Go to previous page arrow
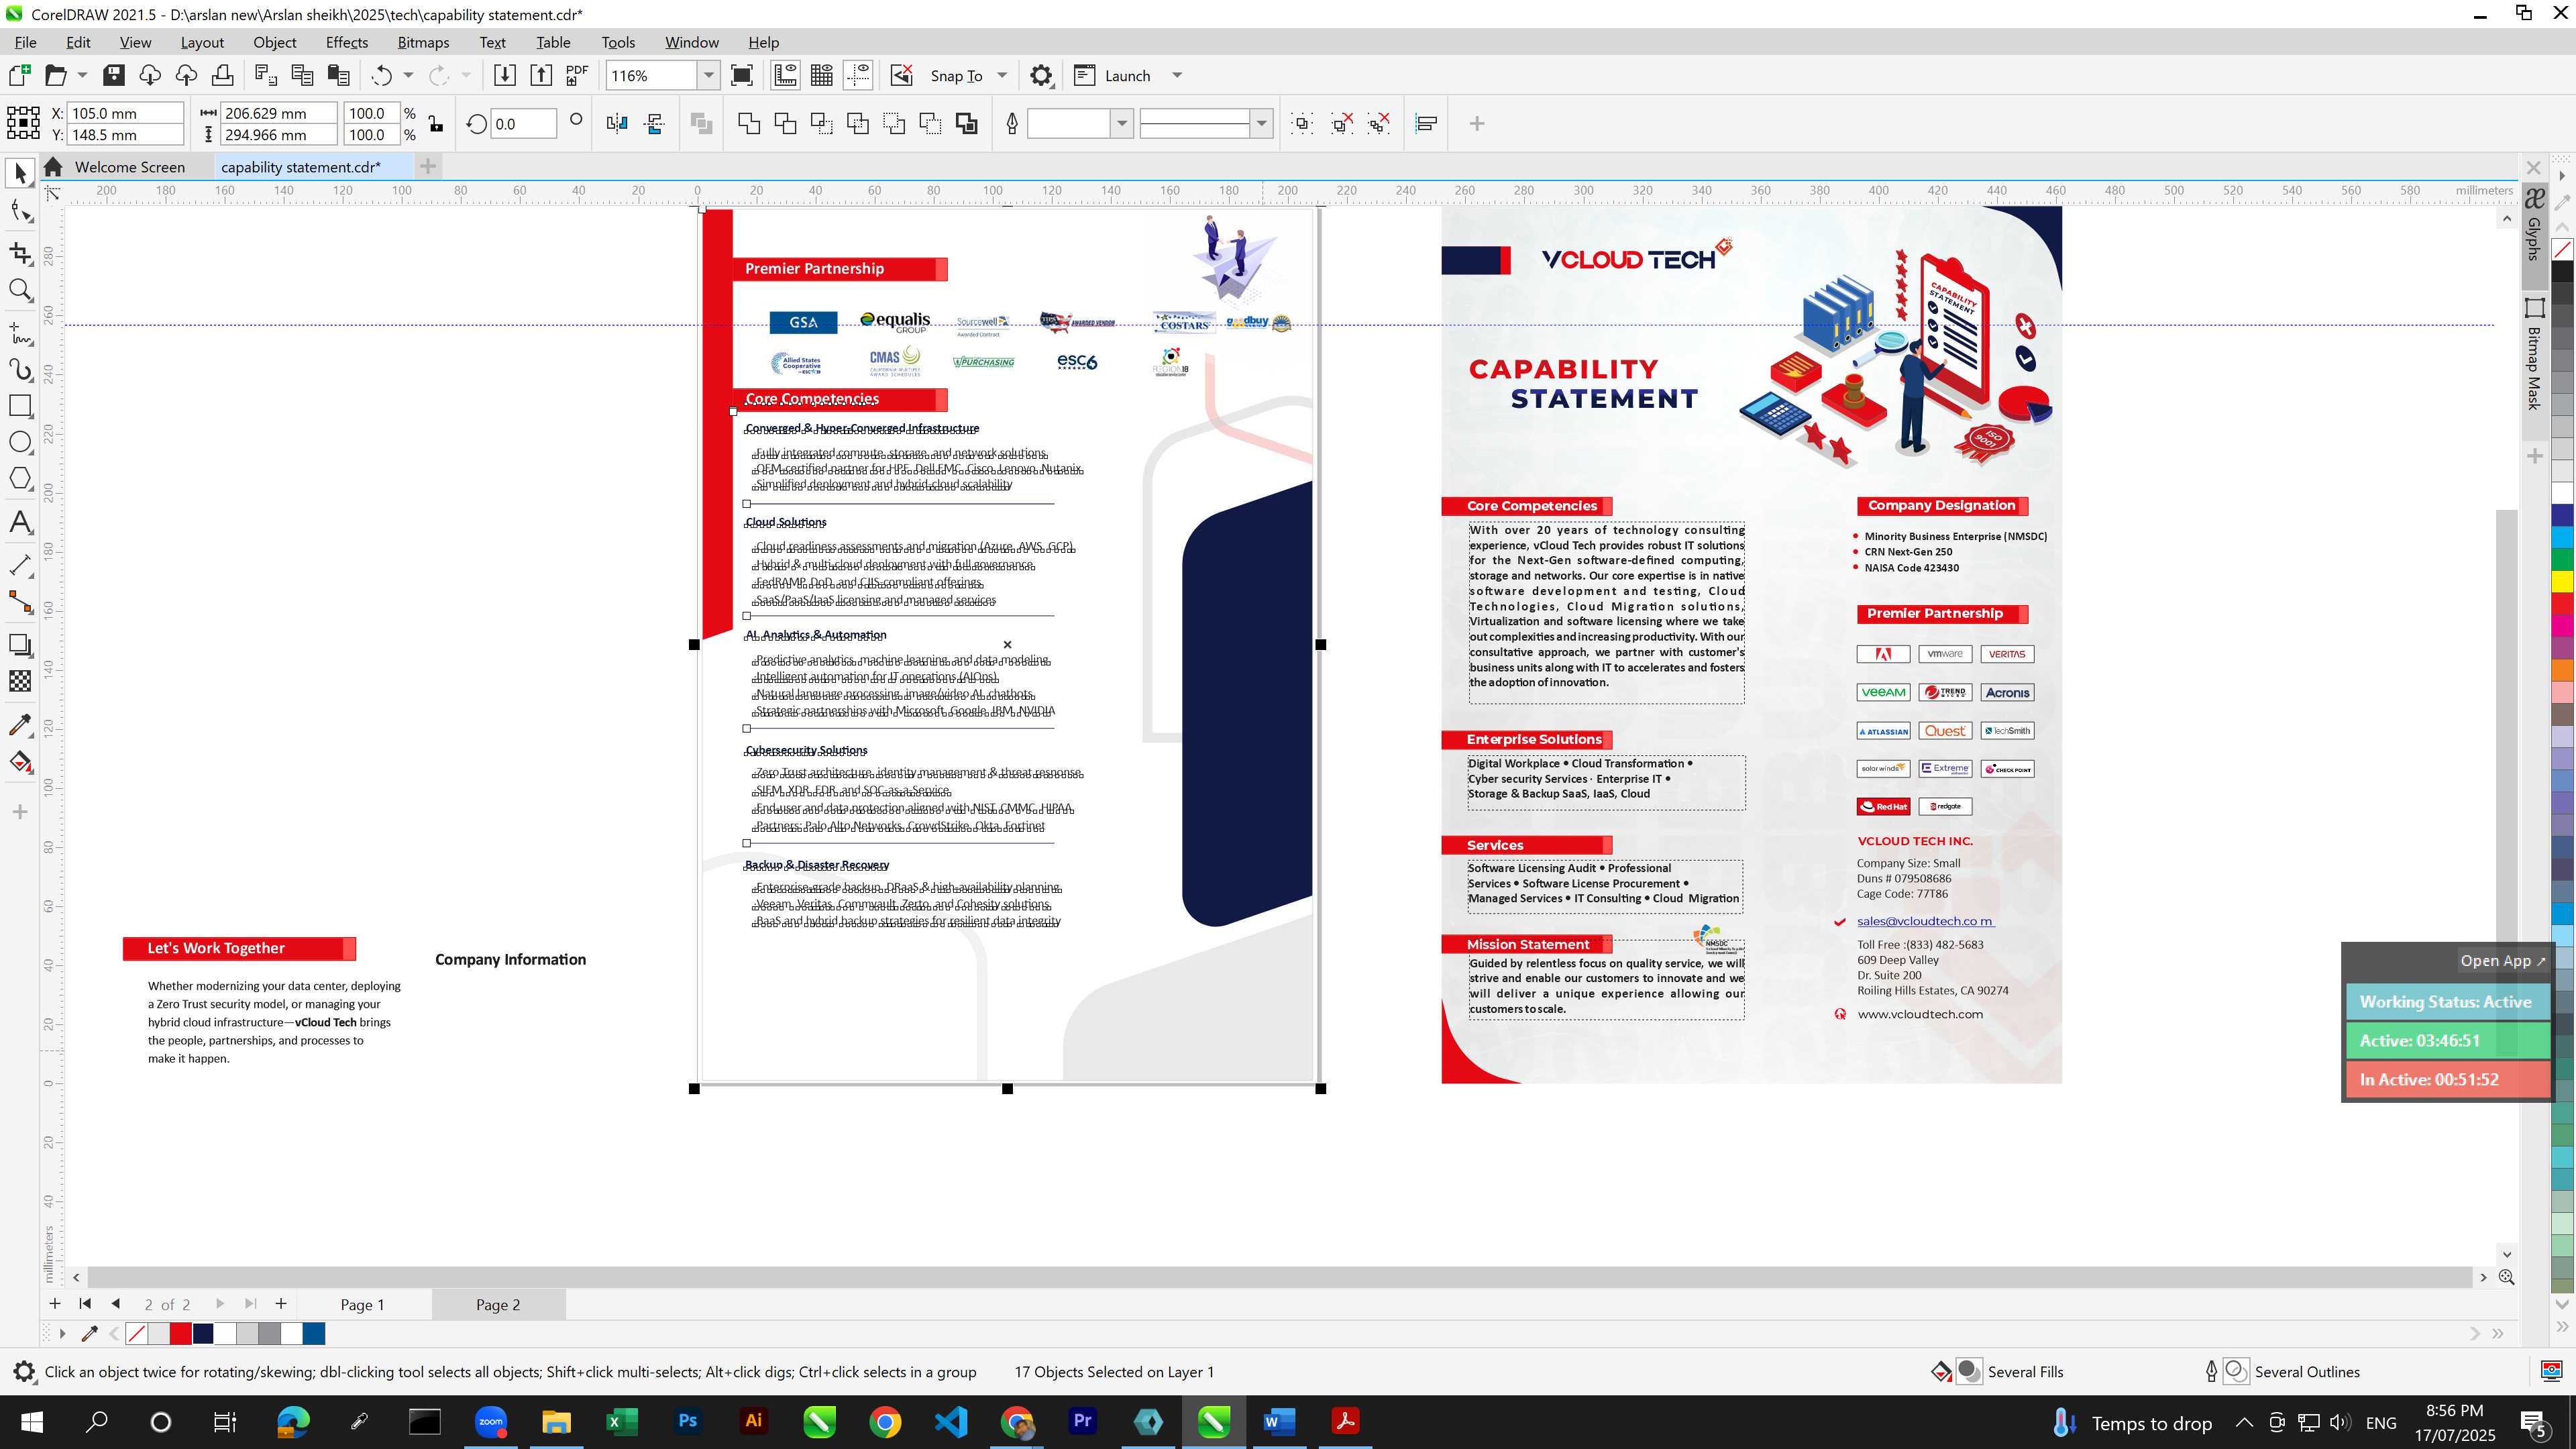Image resolution: width=2576 pixels, height=1449 pixels. tap(116, 1304)
